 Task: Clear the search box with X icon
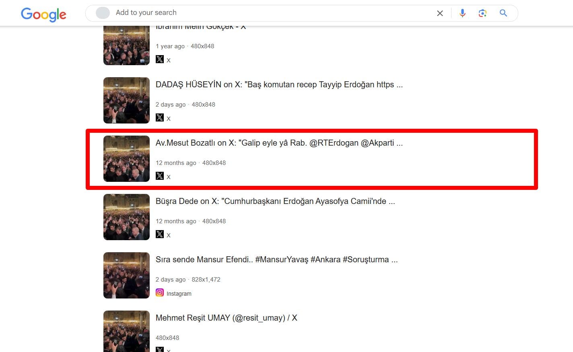point(440,13)
